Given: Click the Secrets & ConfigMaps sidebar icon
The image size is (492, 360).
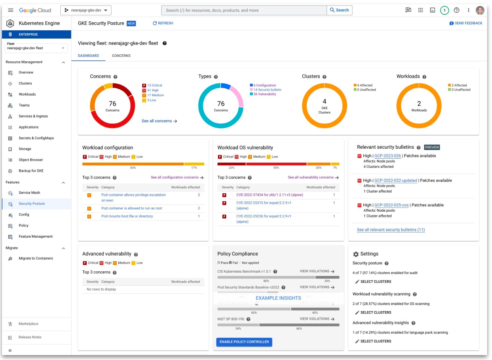Looking at the screenshot, I should pyautogui.click(x=10, y=138).
